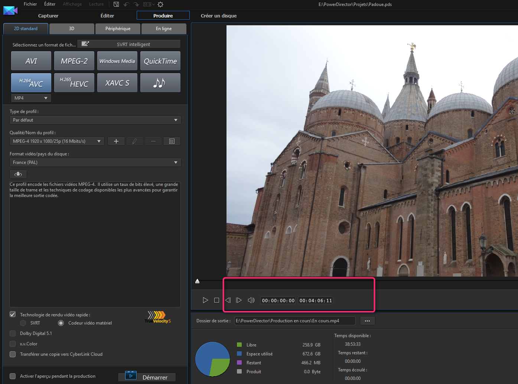This screenshot has width=518, height=384.
Task: Browse the output folder with ellipsis button
Action: 367,320
